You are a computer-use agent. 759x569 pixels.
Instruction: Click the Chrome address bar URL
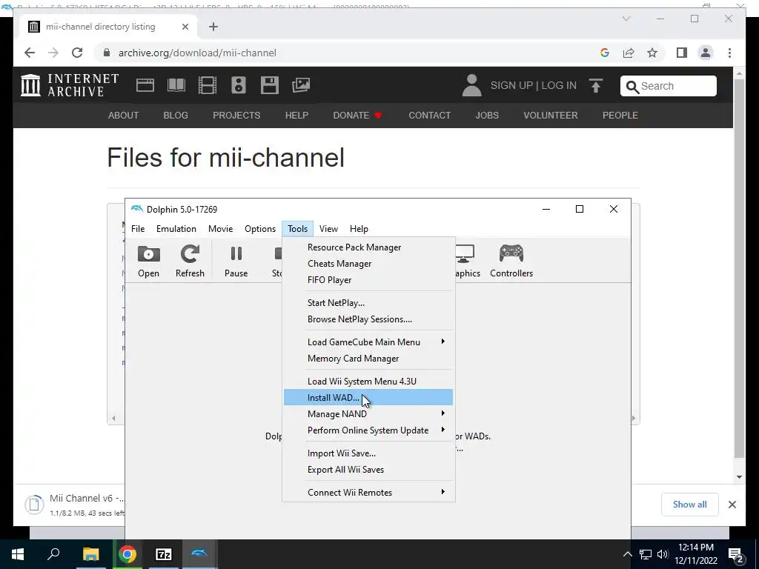point(197,53)
